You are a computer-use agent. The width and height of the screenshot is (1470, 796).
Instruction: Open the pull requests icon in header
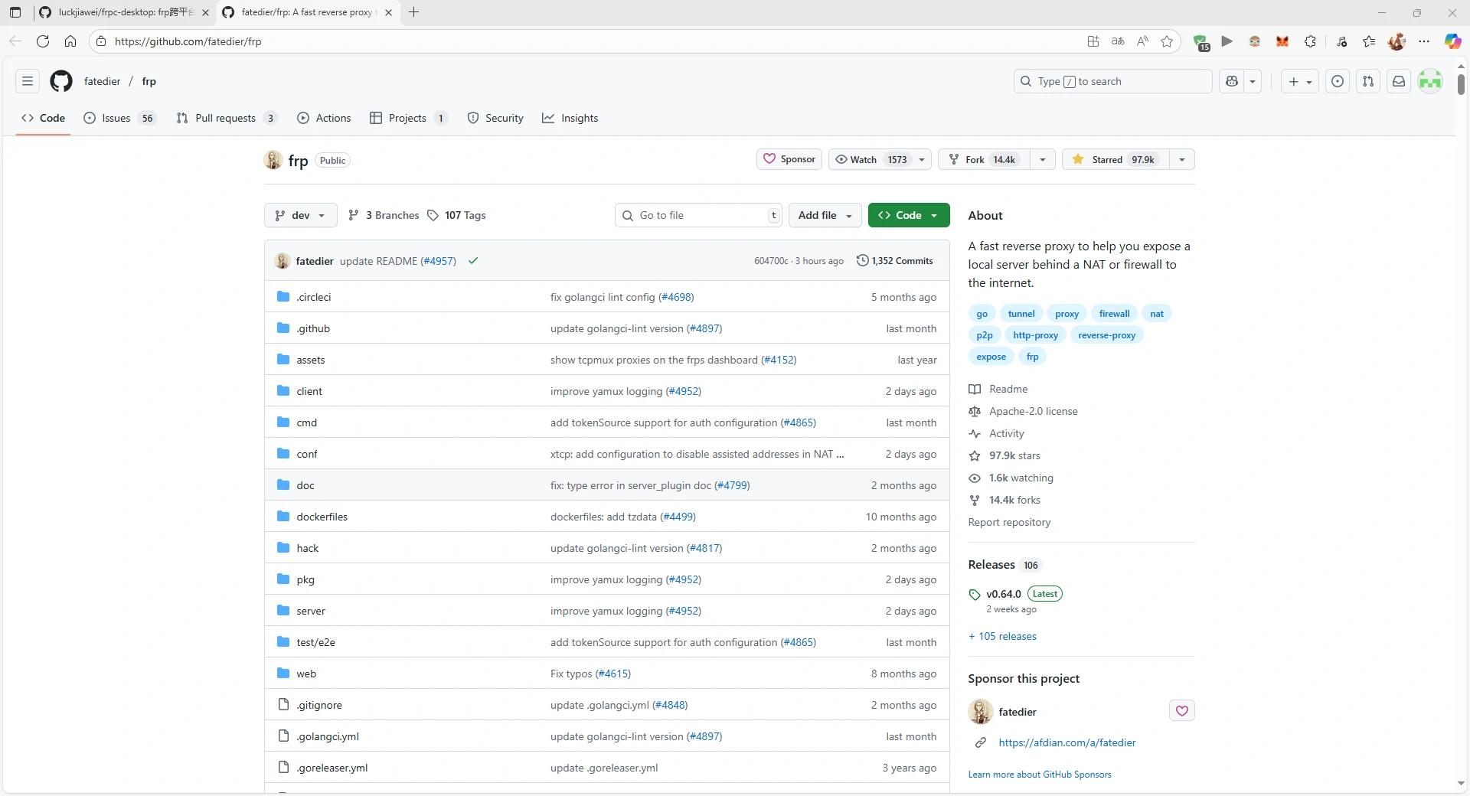click(x=1368, y=81)
